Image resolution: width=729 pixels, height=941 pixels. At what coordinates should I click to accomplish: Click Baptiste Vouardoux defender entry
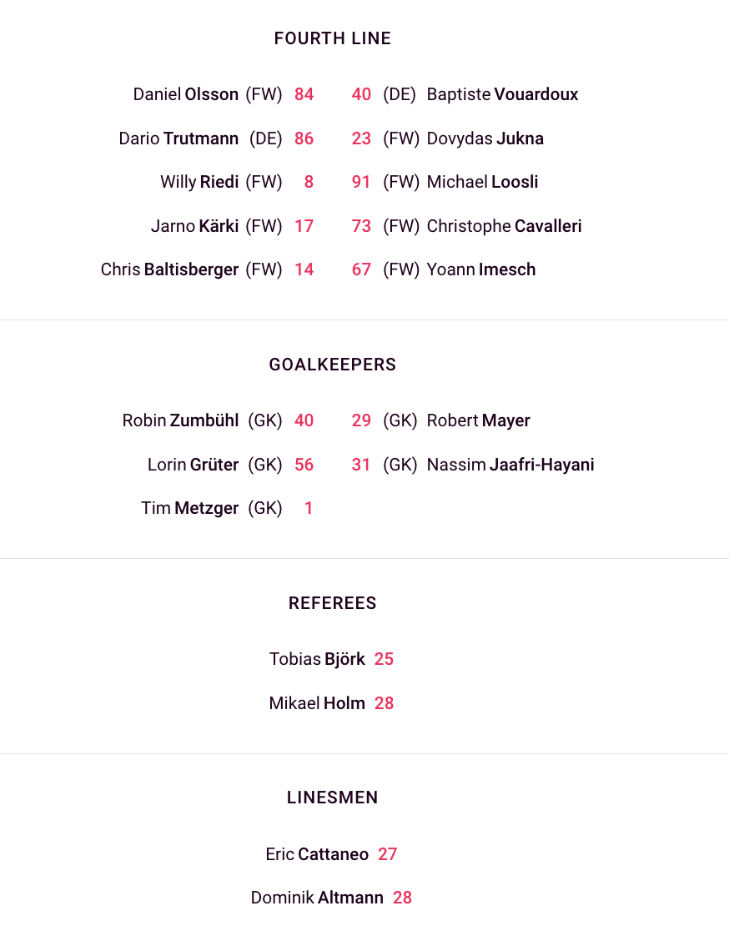[502, 94]
